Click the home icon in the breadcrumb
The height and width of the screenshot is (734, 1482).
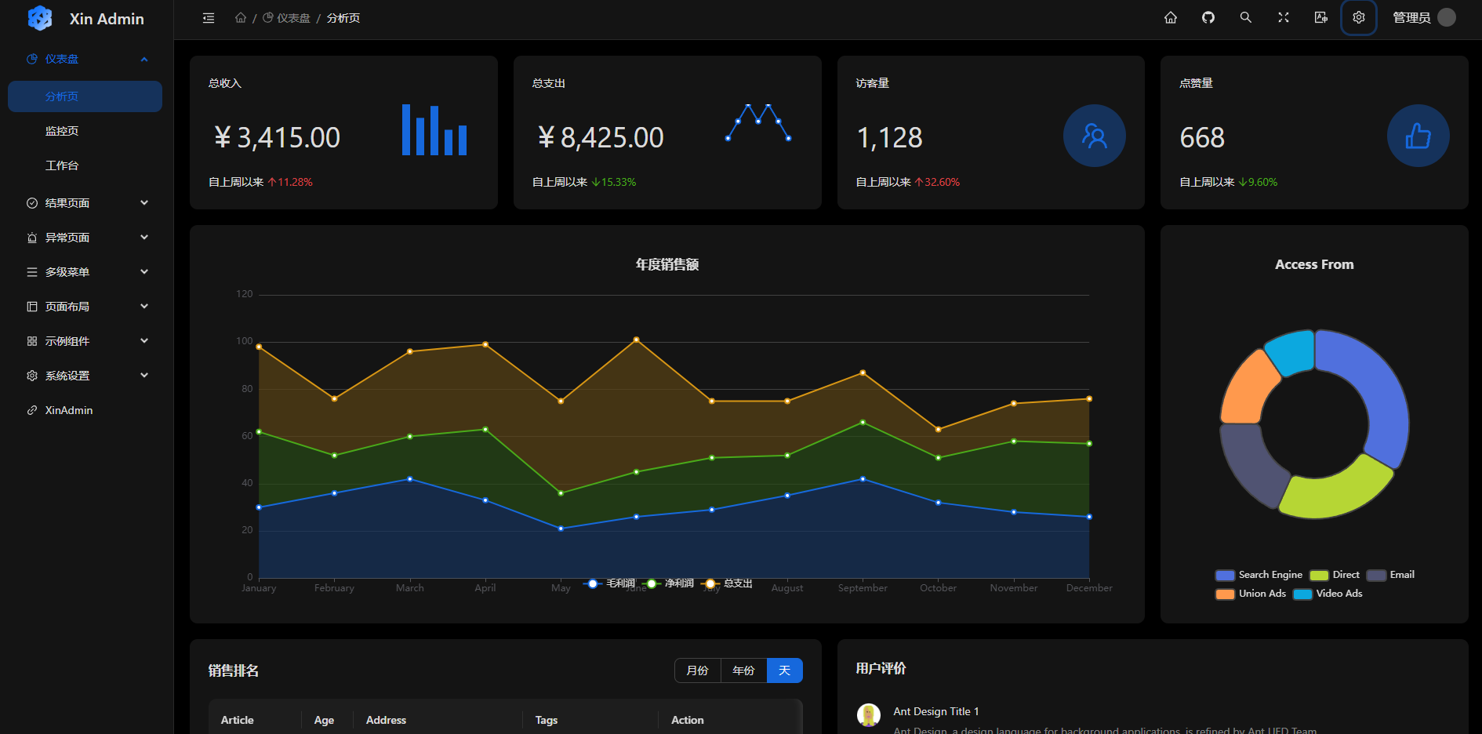[x=241, y=18]
